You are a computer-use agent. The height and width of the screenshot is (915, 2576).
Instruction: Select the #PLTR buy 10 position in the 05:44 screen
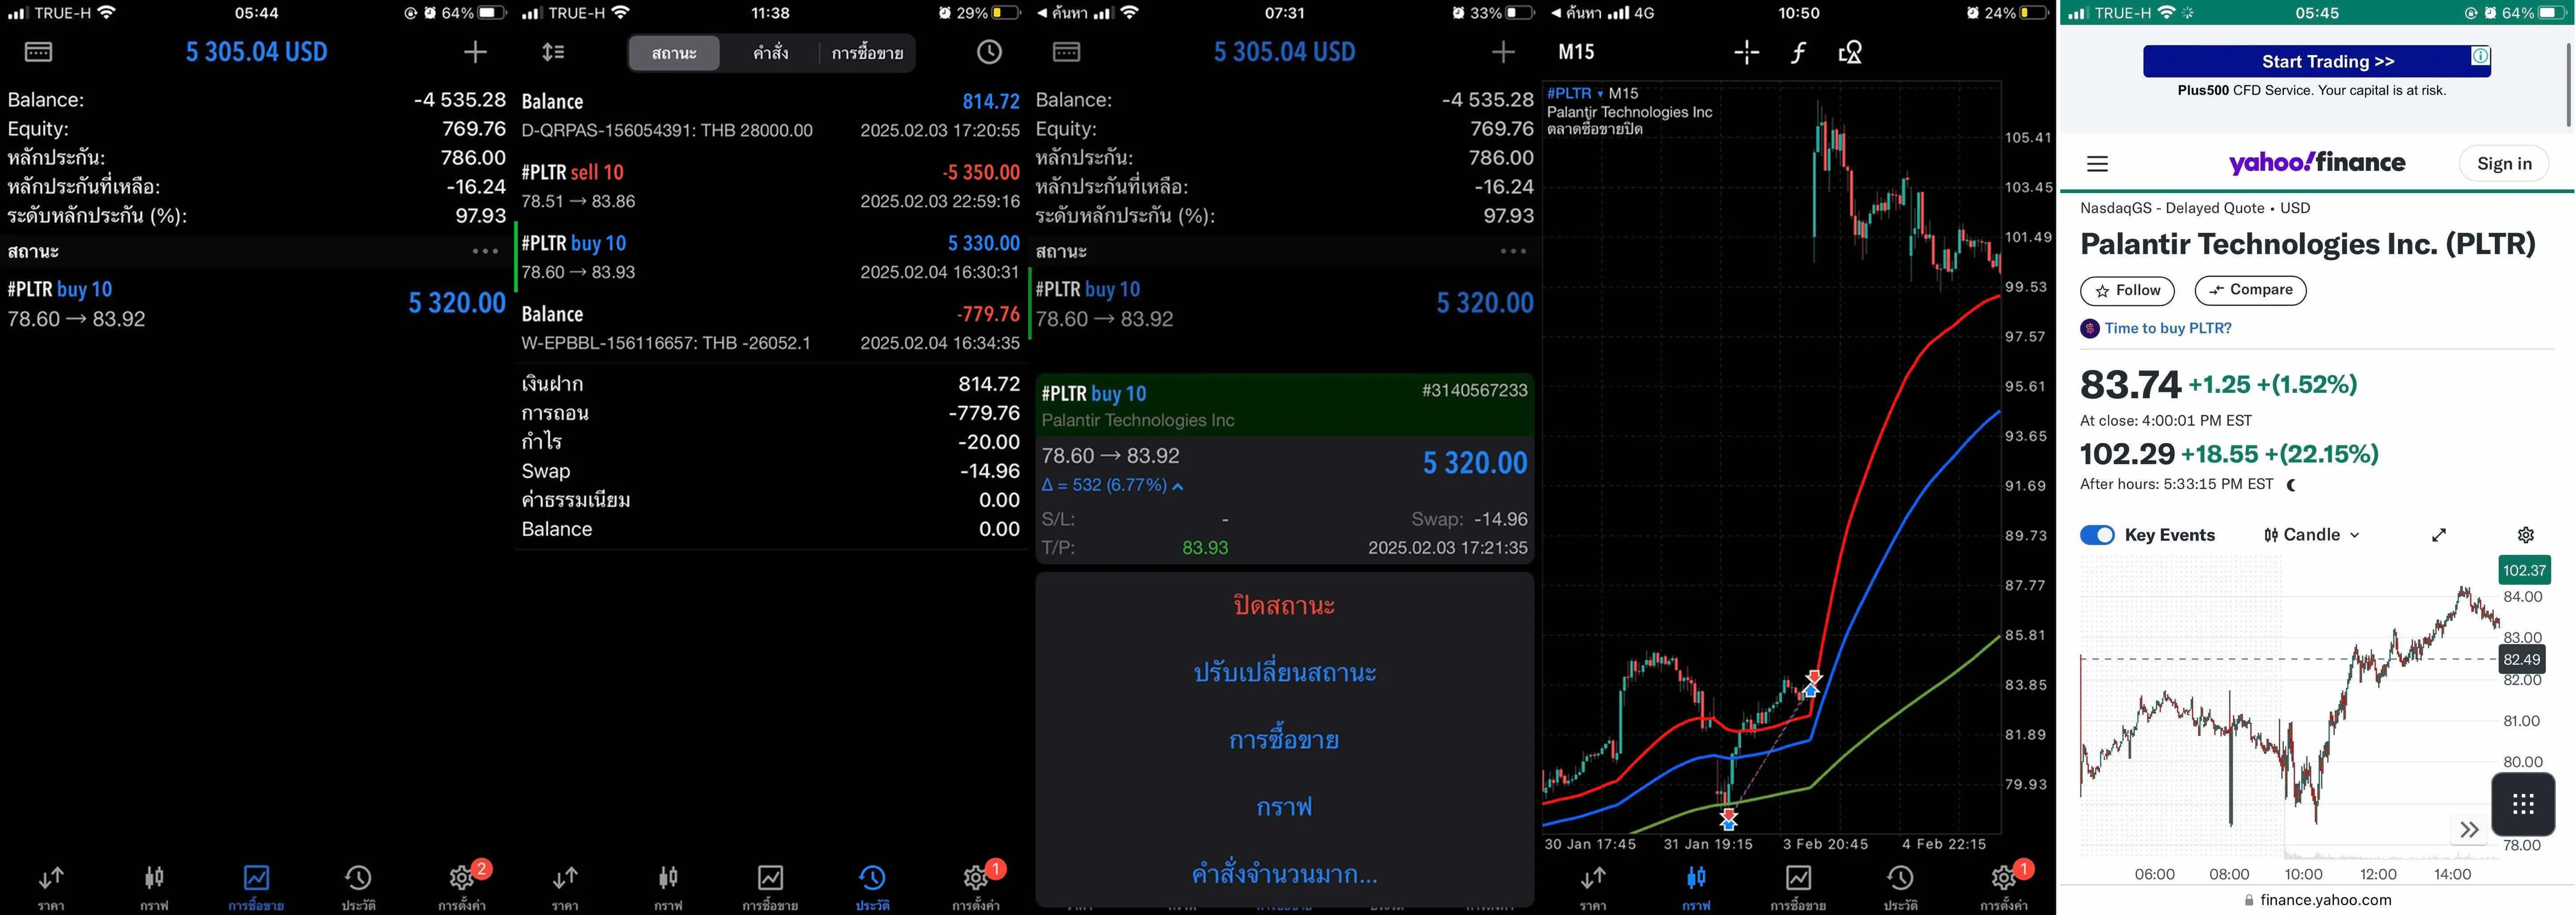[x=257, y=303]
